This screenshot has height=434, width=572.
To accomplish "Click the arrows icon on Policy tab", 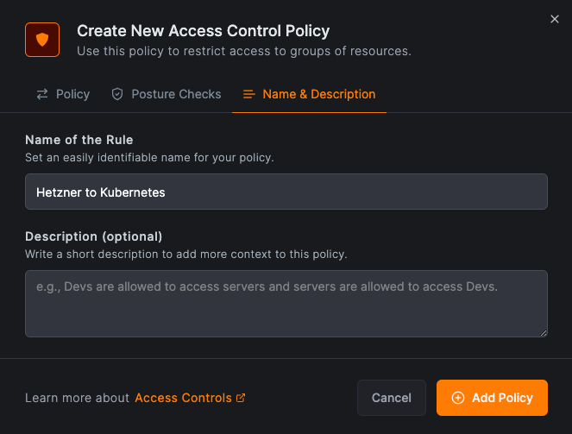I will [42, 94].
